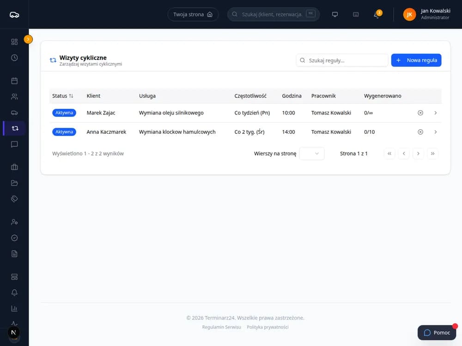Image resolution: width=462 pixels, height=346 pixels.
Task: Open the check-circle sidebar icon
Action: click(x=14, y=238)
